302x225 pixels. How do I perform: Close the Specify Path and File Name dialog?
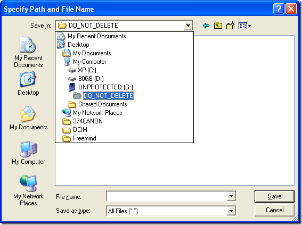click(x=291, y=9)
